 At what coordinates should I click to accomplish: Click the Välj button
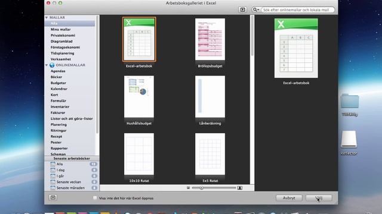[x=319, y=198]
